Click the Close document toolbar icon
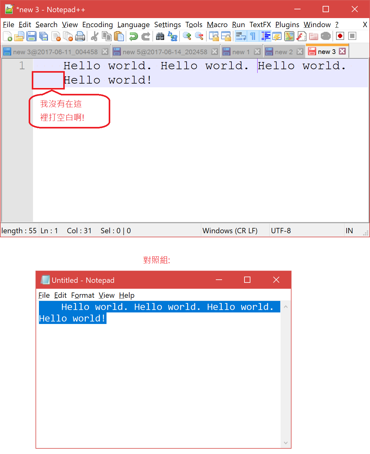 [56, 36]
